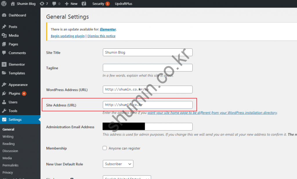297x179 pixels.
Task: Click the Begin updating plugin link
Action: pyautogui.click(x=68, y=36)
